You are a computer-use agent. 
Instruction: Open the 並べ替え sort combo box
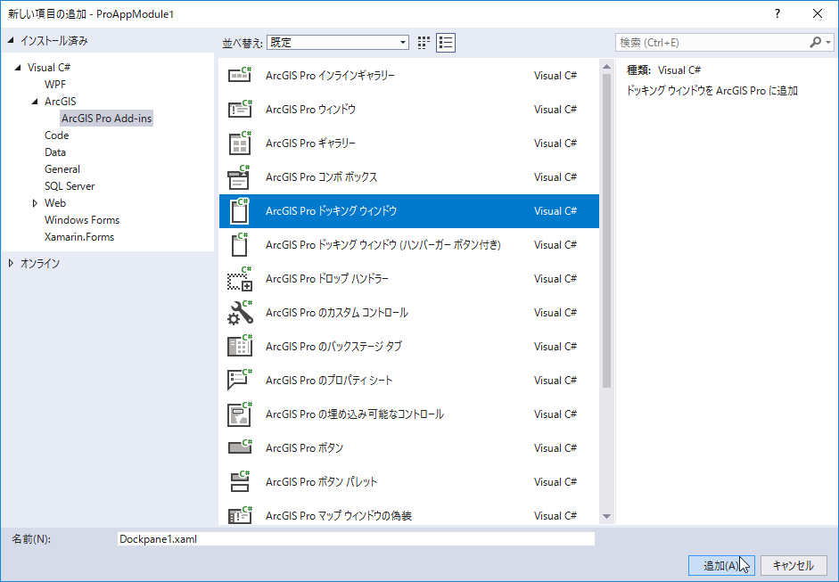[338, 43]
